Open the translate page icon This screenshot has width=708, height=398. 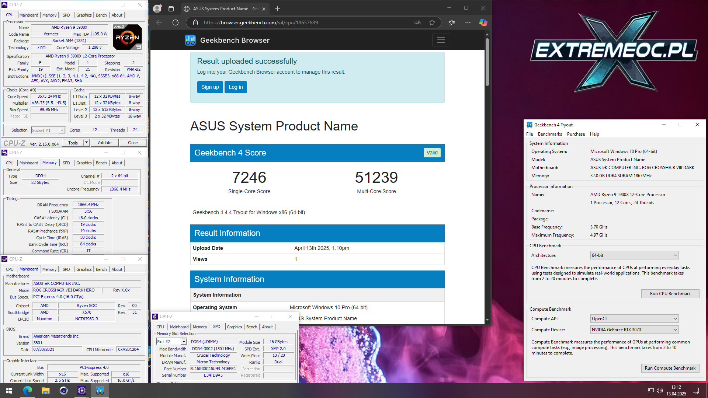pos(417,22)
